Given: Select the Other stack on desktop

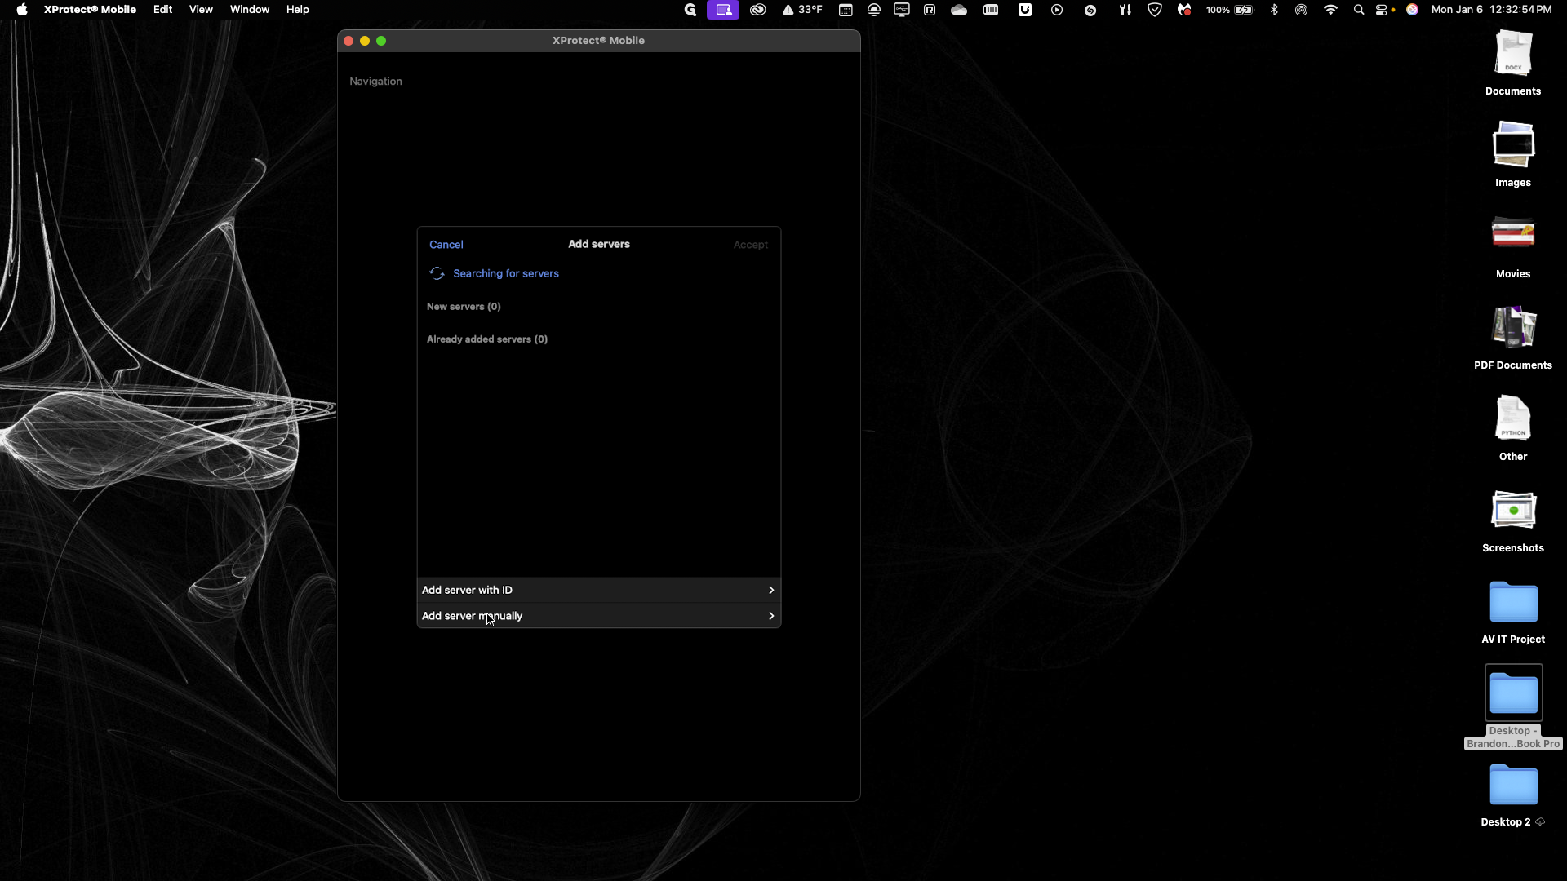Looking at the screenshot, I should click(x=1513, y=428).
